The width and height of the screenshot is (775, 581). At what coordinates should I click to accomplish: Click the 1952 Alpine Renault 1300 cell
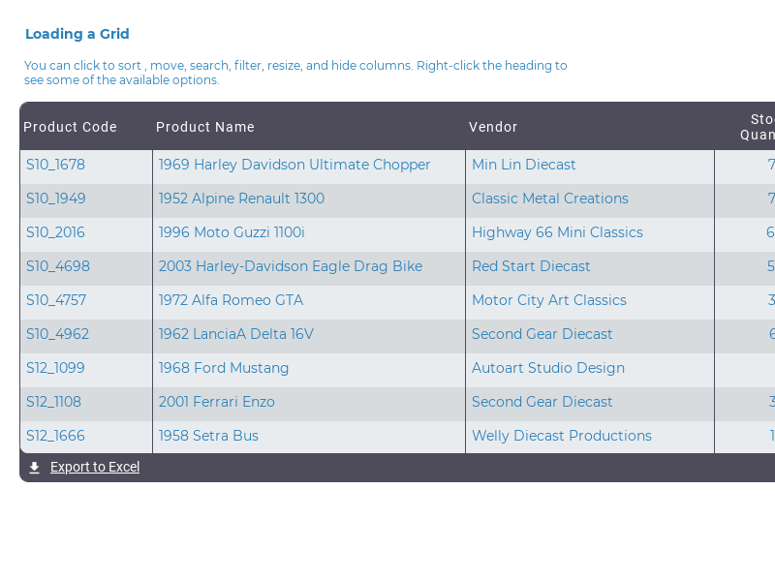point(242,199)
